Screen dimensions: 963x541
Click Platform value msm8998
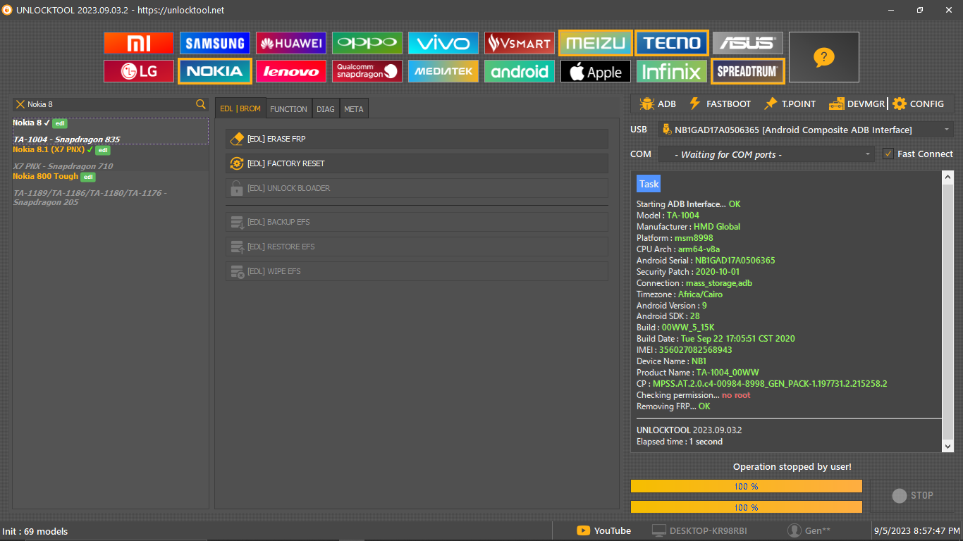pyautogui.click(x=694, y=237)
